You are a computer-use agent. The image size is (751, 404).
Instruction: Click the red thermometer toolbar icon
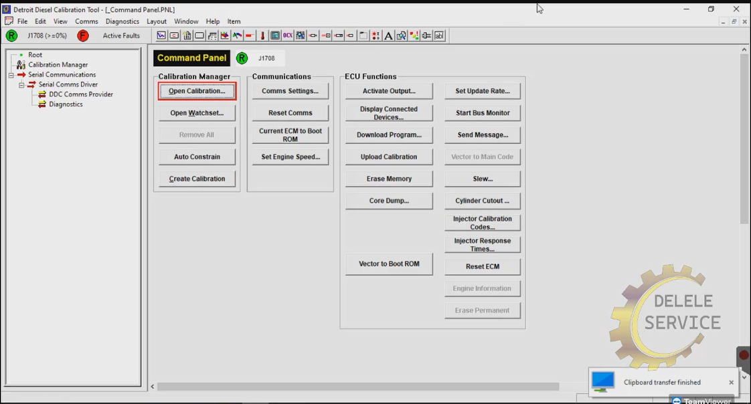pyautogui.click(x=262, y=35)
